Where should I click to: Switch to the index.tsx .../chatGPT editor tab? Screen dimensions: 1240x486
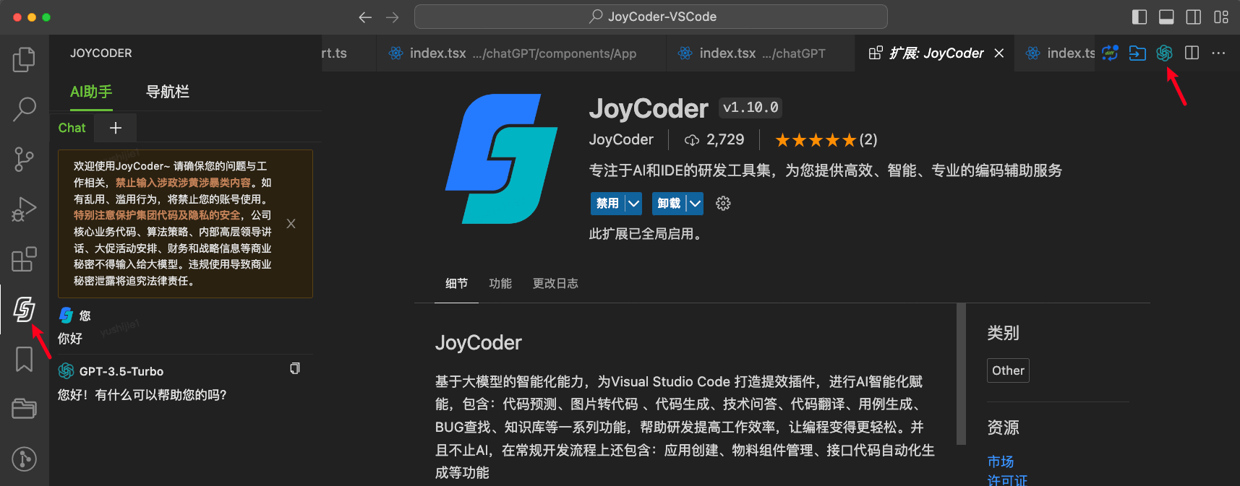[760, 53]
